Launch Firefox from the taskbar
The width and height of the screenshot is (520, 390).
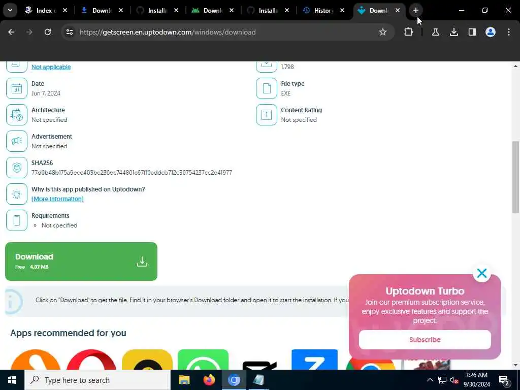click(x=209, y=380)
